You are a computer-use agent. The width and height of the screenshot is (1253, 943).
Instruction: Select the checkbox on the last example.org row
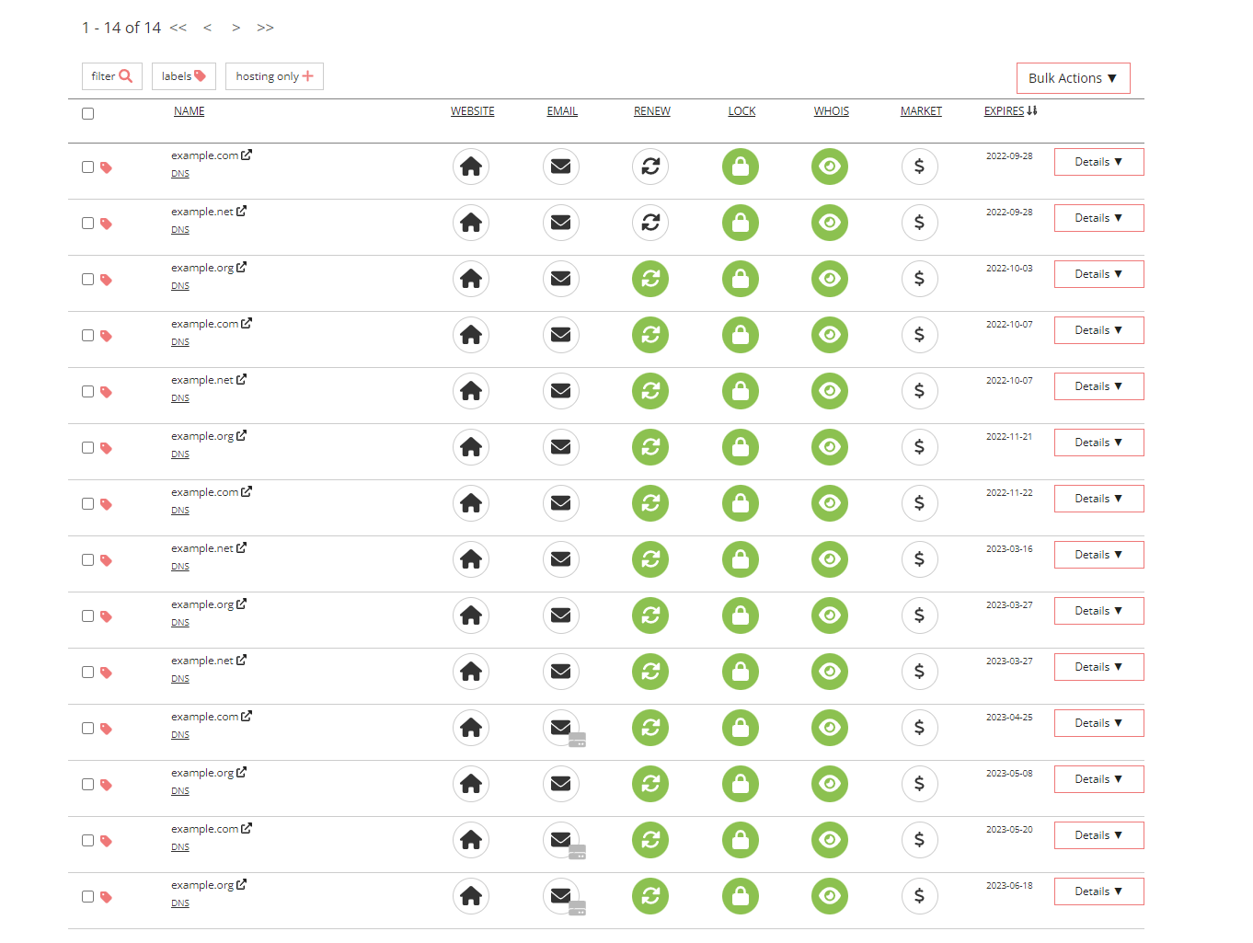pos(87,896)
